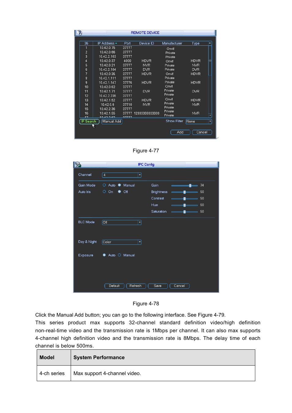Viewport: 292px width, 413px height.
Task: Click the Manufacturer column header
Action: point(172,43)
